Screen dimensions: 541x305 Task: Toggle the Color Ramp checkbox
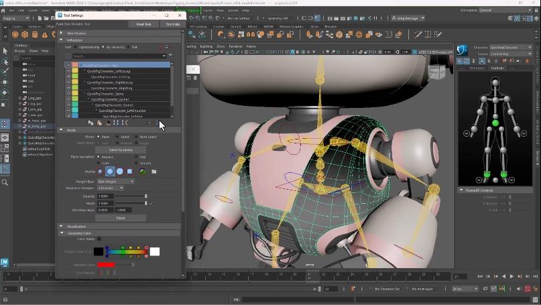99,239
